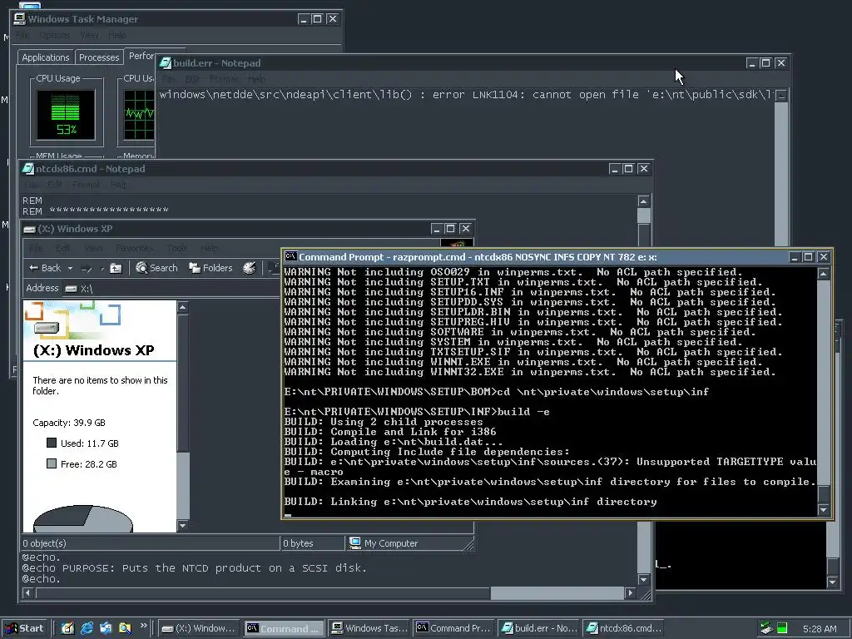Click the drive icon in explorer title bar

coord(30,229)
